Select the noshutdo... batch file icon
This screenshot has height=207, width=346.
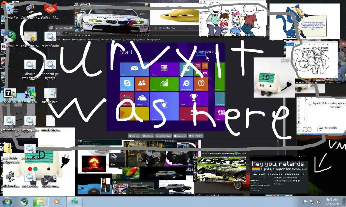click(x=30, y=180)
